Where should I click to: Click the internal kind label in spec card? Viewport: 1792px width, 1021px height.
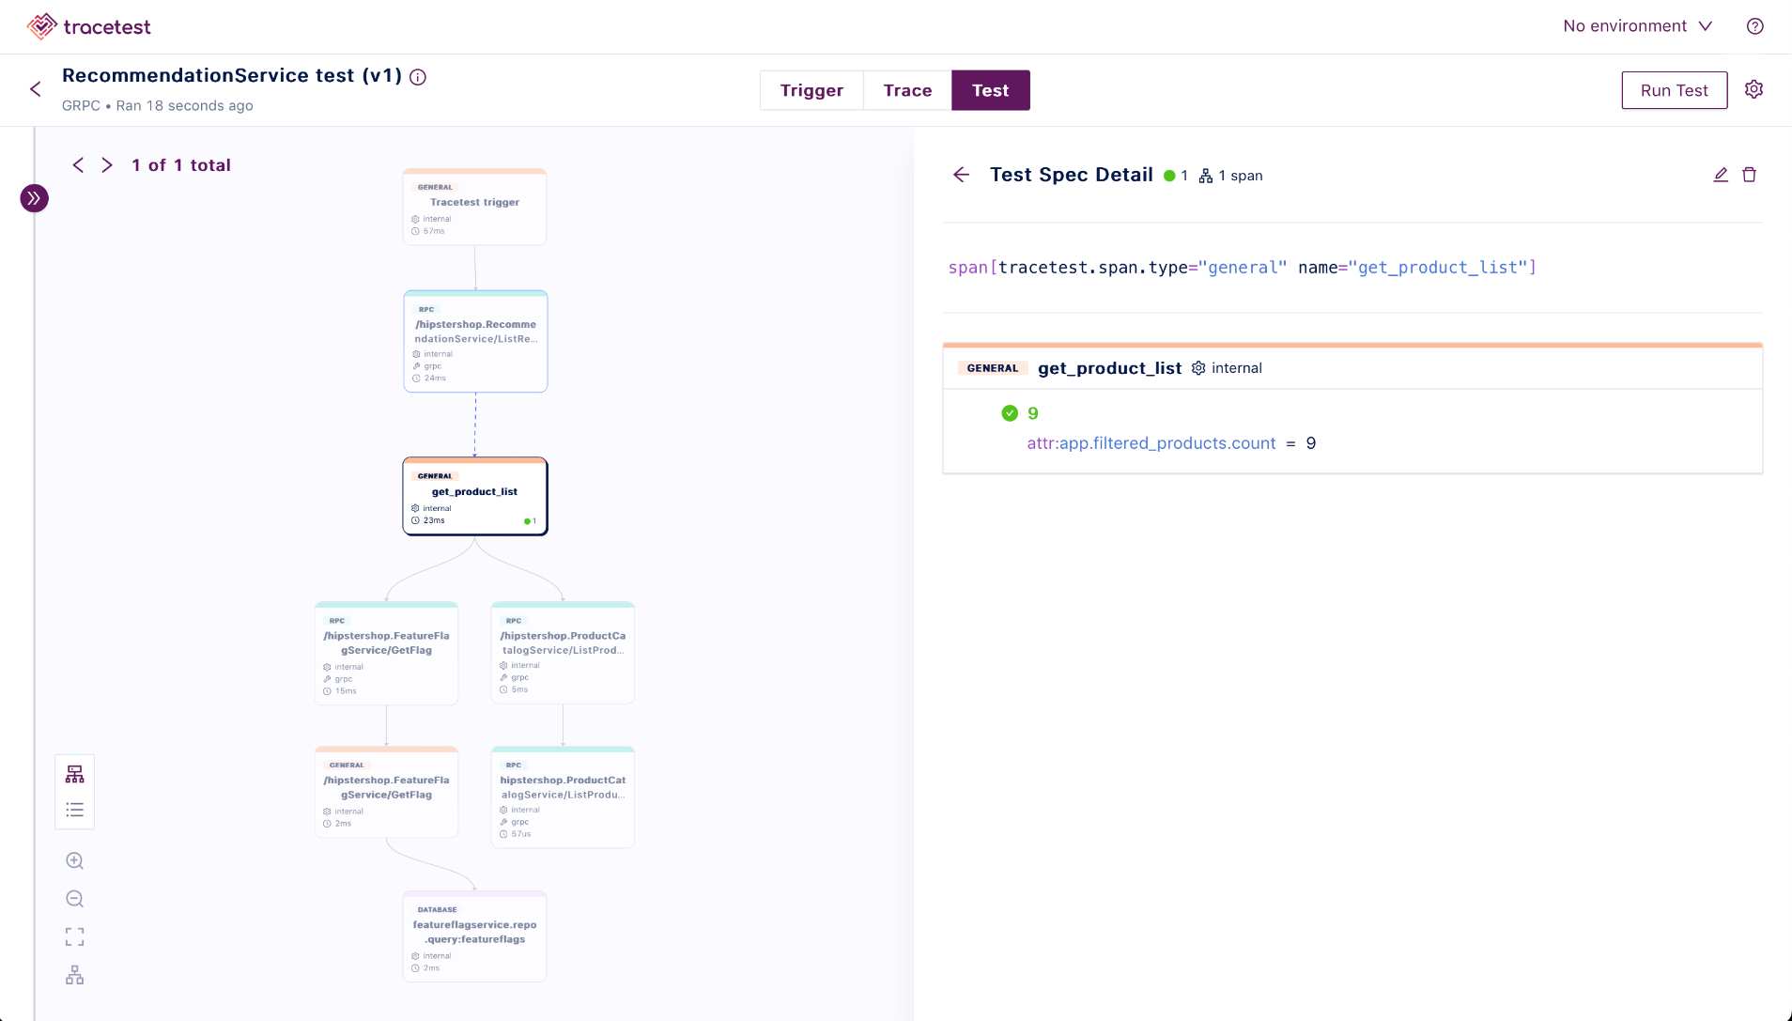pos(1227,368)
